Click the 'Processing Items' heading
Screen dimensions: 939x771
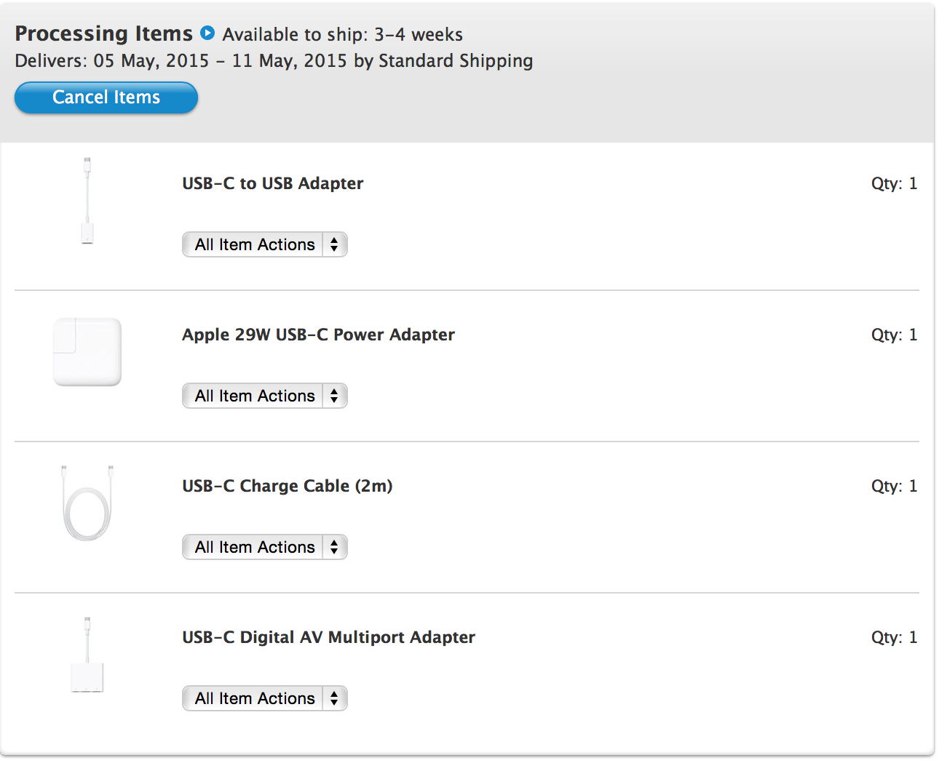104,33
